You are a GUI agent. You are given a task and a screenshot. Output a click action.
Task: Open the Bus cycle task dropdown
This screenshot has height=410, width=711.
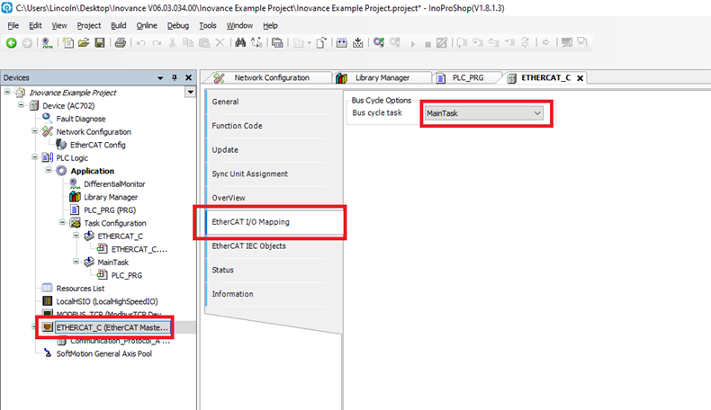pos(484,113)
